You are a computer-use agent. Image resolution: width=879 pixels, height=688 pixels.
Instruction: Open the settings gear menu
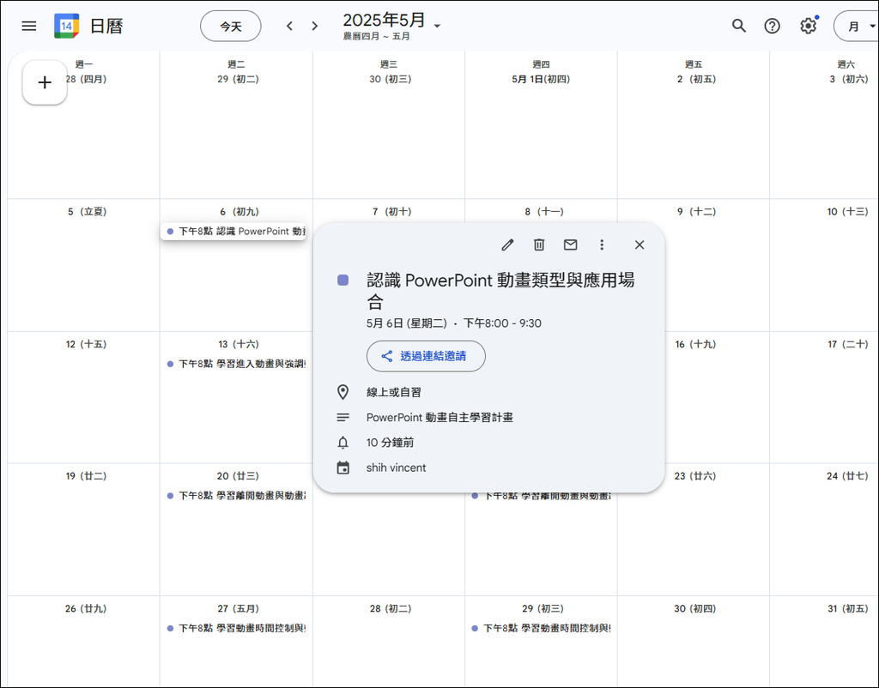(x=808, y=26)
